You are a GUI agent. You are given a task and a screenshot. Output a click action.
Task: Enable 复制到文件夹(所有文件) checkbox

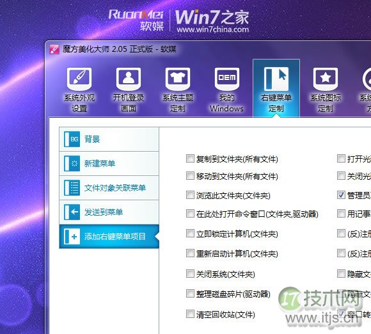coord(190,158)
